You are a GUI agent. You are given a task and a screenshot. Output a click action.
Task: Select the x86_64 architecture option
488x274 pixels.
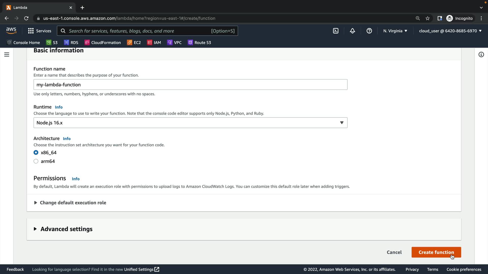coord(36,152)
